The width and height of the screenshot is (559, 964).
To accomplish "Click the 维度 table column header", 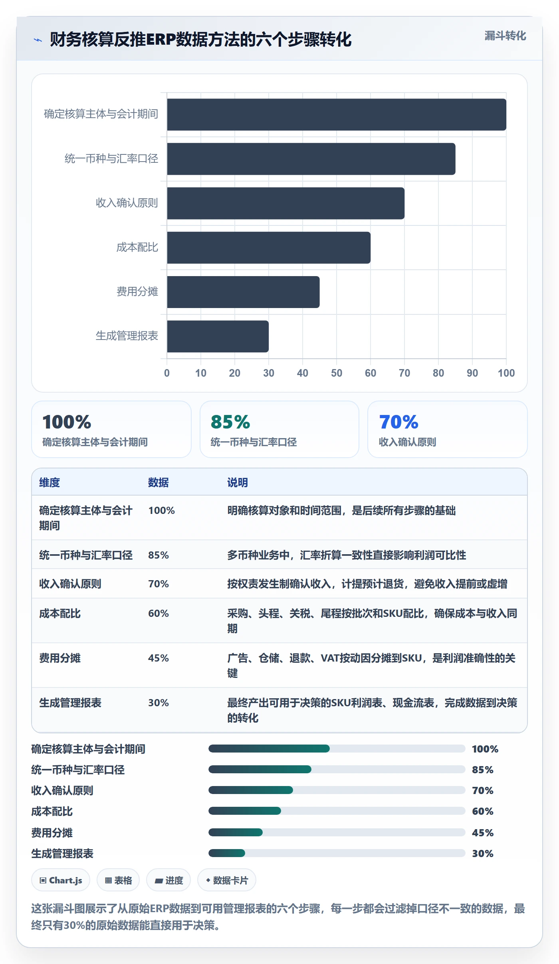I will pos(50,482).
